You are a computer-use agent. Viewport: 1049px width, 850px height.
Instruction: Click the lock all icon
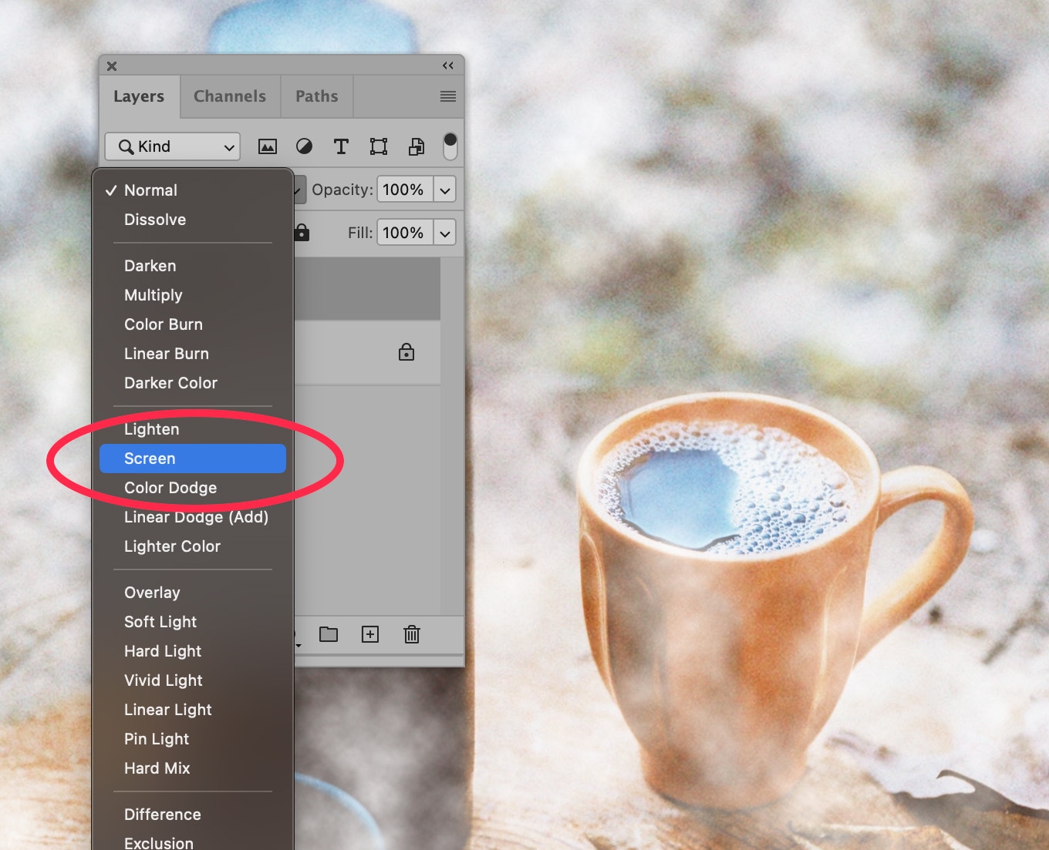click(x=302, y=233)
